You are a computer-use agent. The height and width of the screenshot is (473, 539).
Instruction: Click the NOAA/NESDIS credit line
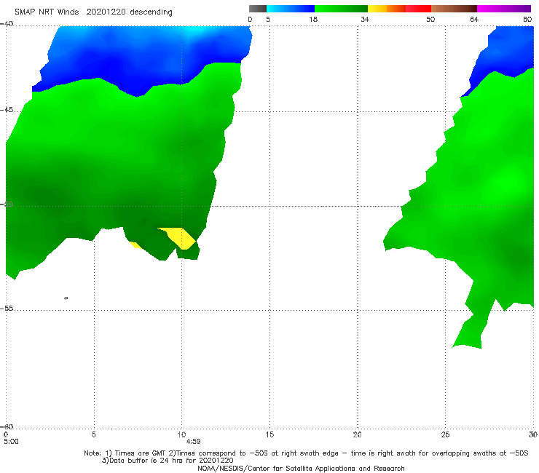pos(301,469)
